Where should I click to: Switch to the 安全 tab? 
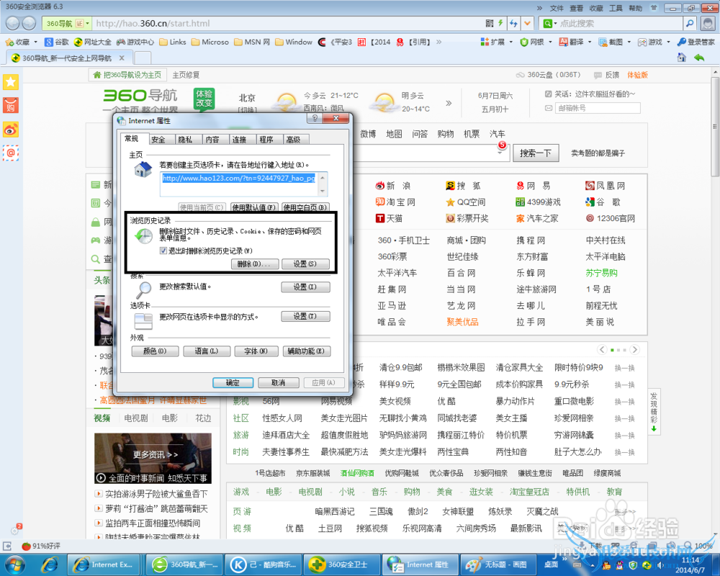158,140
